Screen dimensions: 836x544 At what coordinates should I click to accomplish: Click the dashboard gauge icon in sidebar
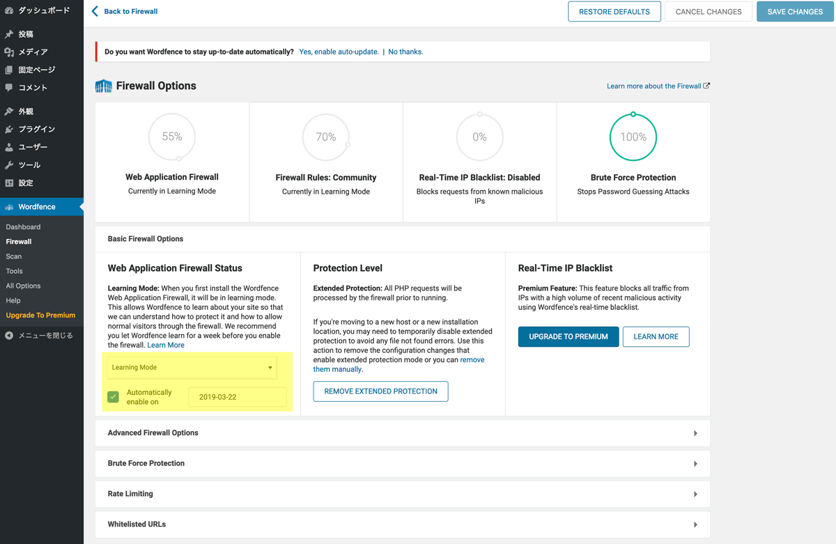(9, 10)
